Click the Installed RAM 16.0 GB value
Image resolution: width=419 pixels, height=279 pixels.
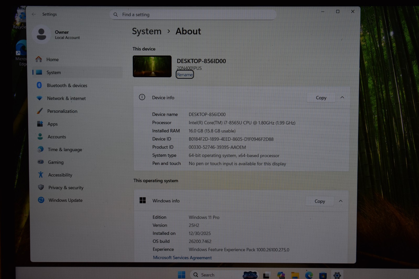212,131
